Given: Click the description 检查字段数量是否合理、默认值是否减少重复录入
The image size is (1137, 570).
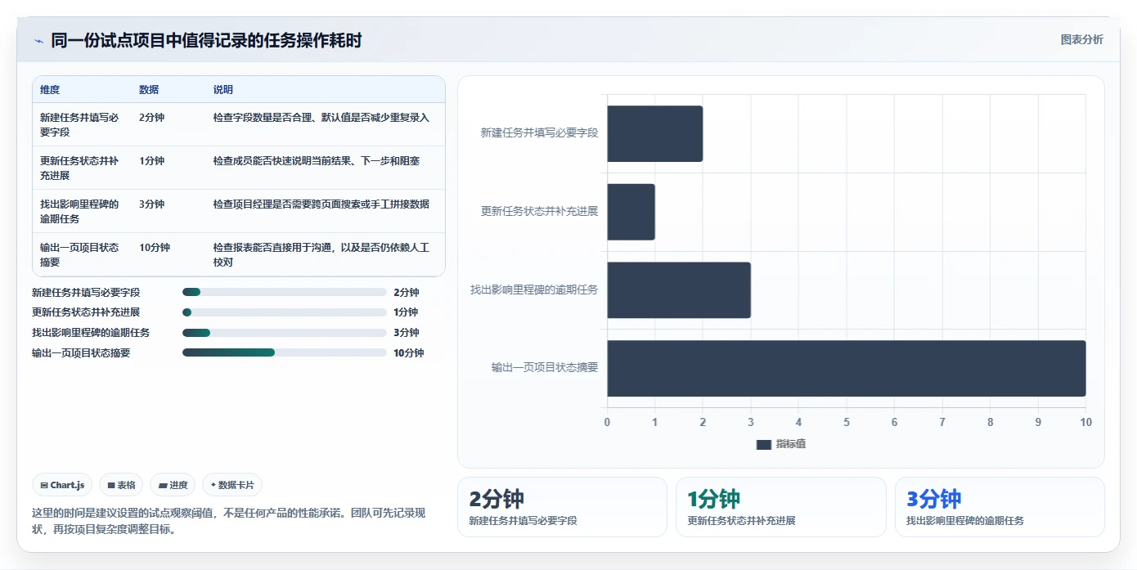Looking at the screenshot, I should click(321, 118).
